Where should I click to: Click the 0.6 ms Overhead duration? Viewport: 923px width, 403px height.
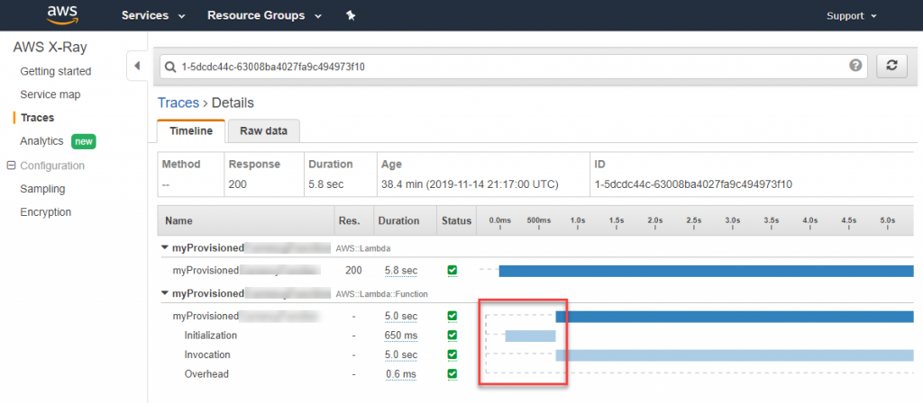point(401,373)
